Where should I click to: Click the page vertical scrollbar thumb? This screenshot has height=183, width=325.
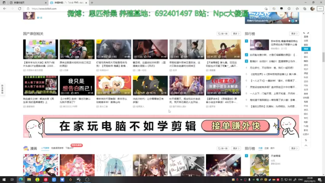click(x=323, y=57)
